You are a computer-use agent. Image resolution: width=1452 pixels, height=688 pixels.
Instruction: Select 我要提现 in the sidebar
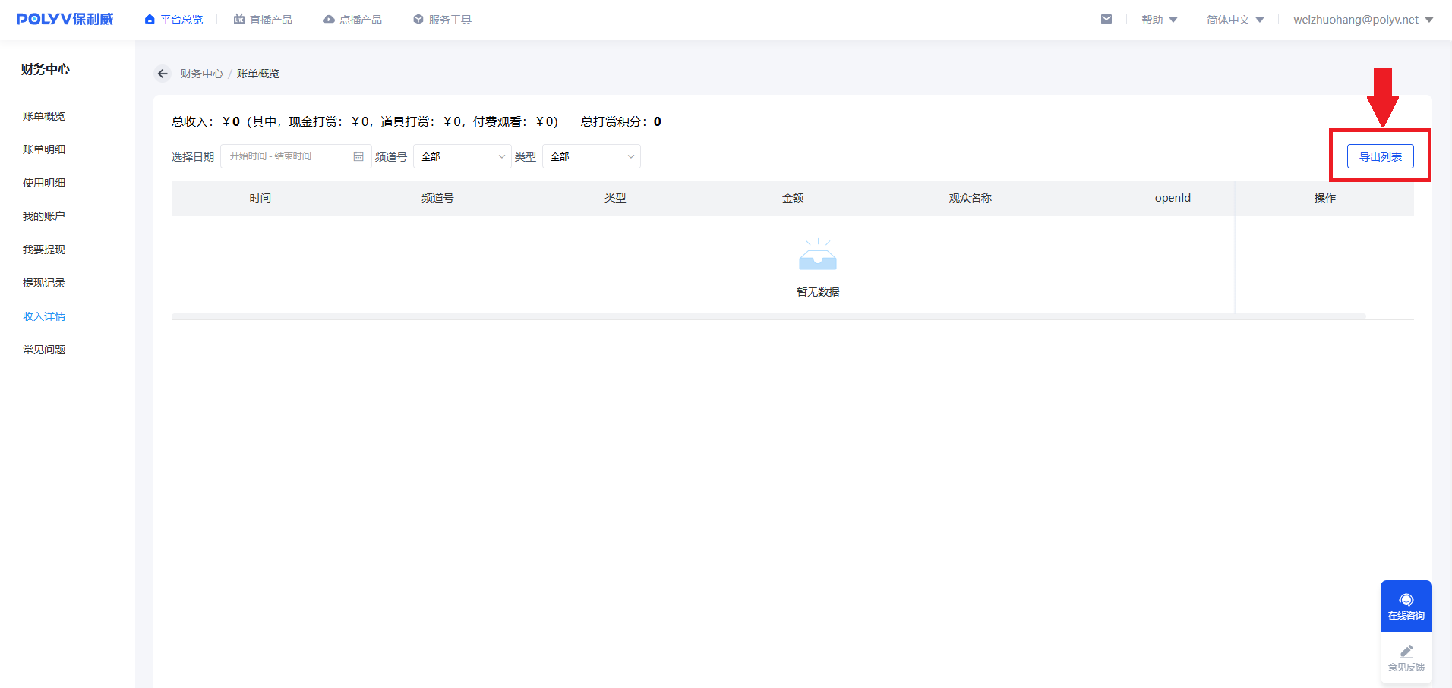pyautogui.click(x=44, y=250)
